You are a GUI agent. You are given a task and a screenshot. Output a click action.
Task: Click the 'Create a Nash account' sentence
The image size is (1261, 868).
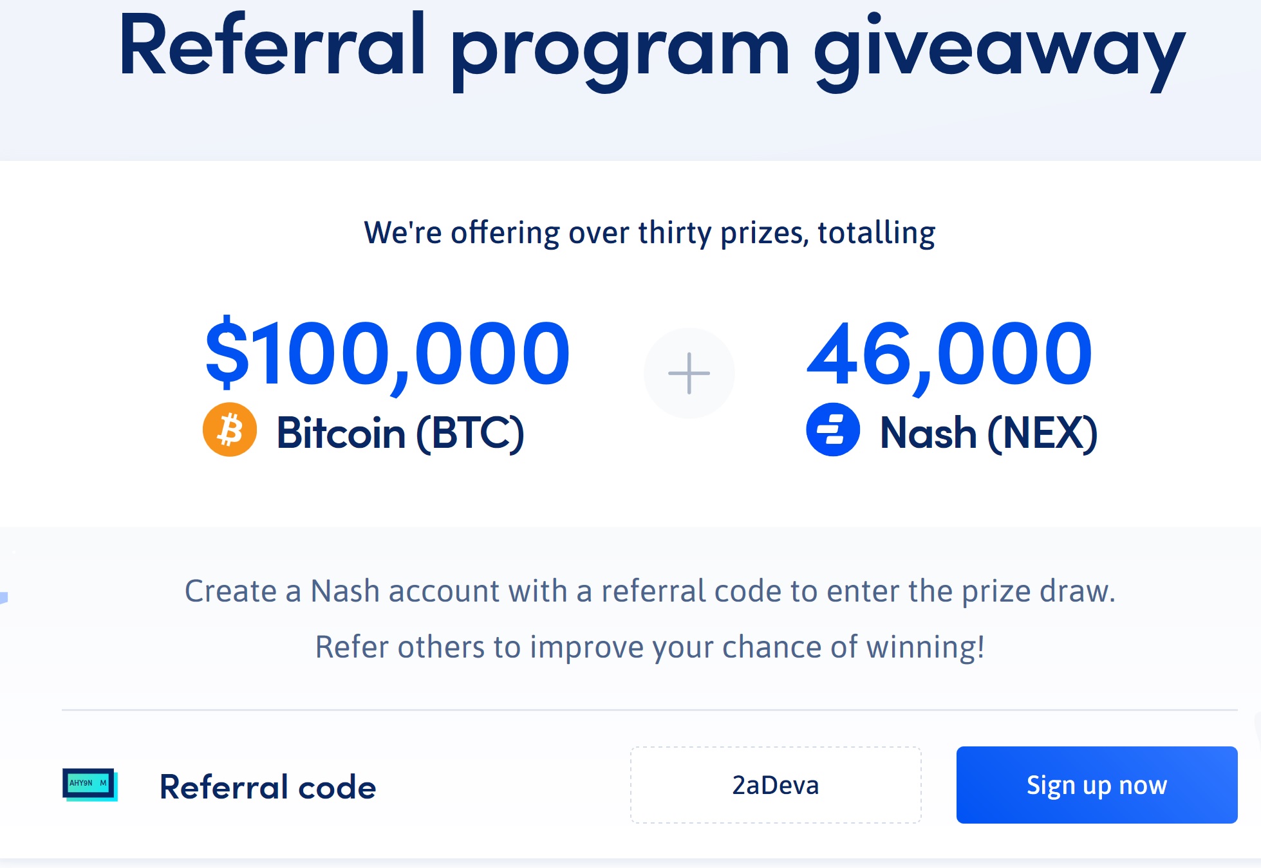[650, 591]
